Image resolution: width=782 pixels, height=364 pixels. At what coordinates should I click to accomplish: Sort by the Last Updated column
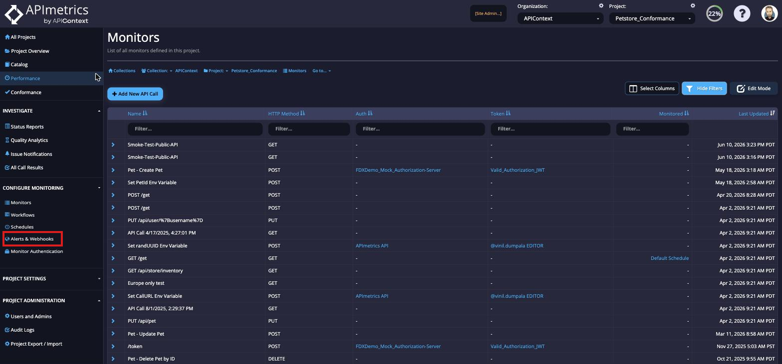[x=757, y=114]
